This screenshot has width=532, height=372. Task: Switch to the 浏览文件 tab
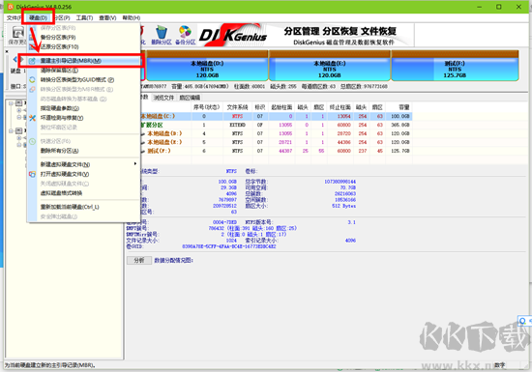pos(163,98)
